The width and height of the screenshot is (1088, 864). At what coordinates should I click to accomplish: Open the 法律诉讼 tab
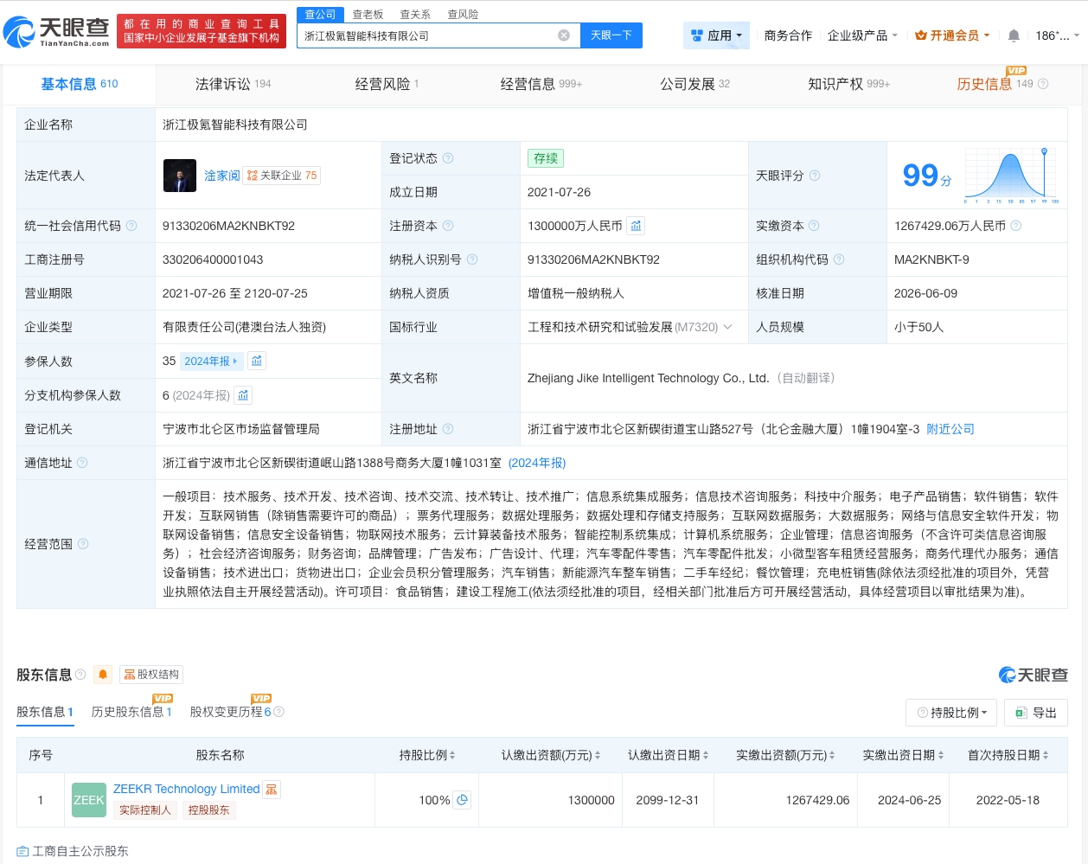click(x=234, y=84)
